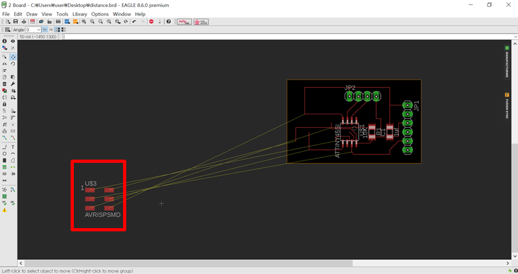Select the Dimension tool
Screen dimensions: 518x274
tap(5, 181)
